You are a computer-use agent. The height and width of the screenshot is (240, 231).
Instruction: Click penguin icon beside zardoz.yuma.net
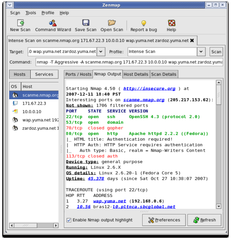[x=15, y=128]
